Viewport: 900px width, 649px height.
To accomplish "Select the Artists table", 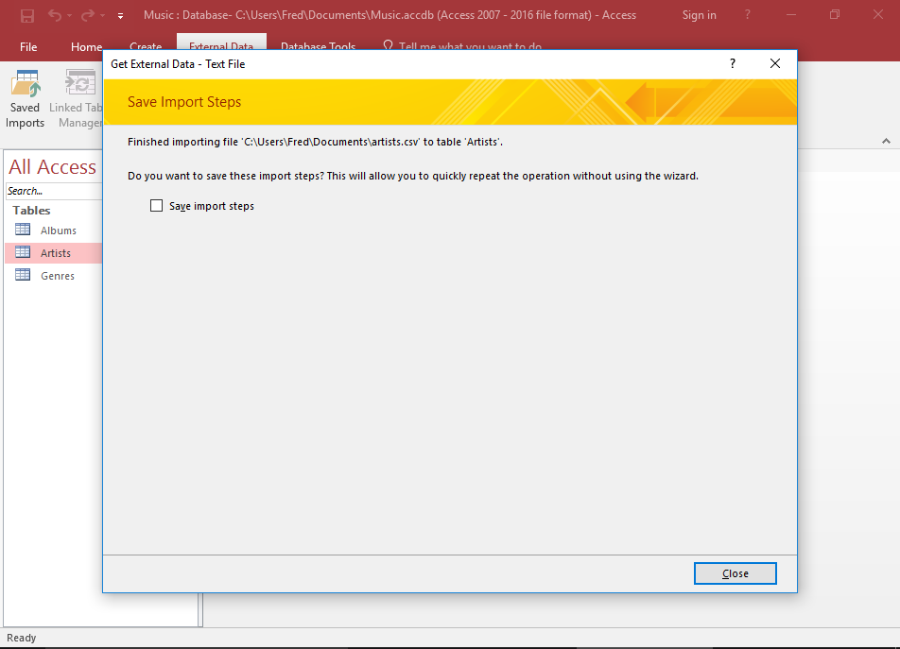I will 55,253.
